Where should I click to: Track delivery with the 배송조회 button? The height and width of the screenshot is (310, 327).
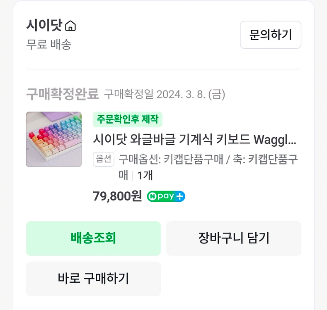coord(93,238)
